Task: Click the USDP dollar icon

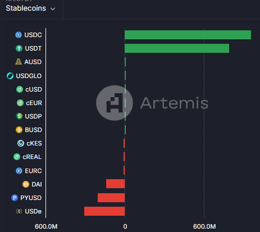Action: pos(19,116)
